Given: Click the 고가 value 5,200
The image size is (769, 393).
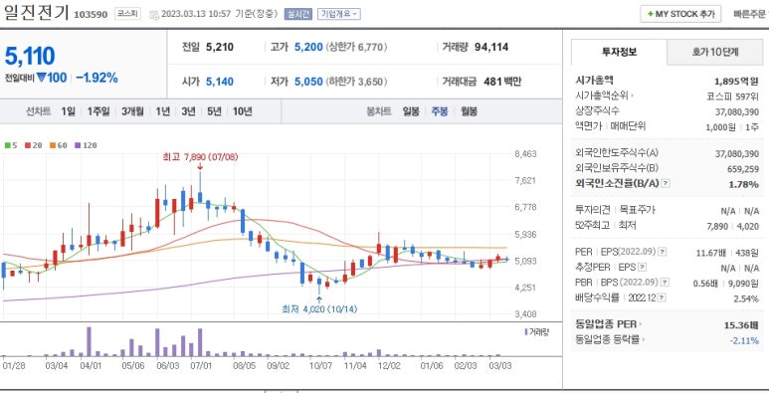Looking at the screenshot, I should click(308, 47).
